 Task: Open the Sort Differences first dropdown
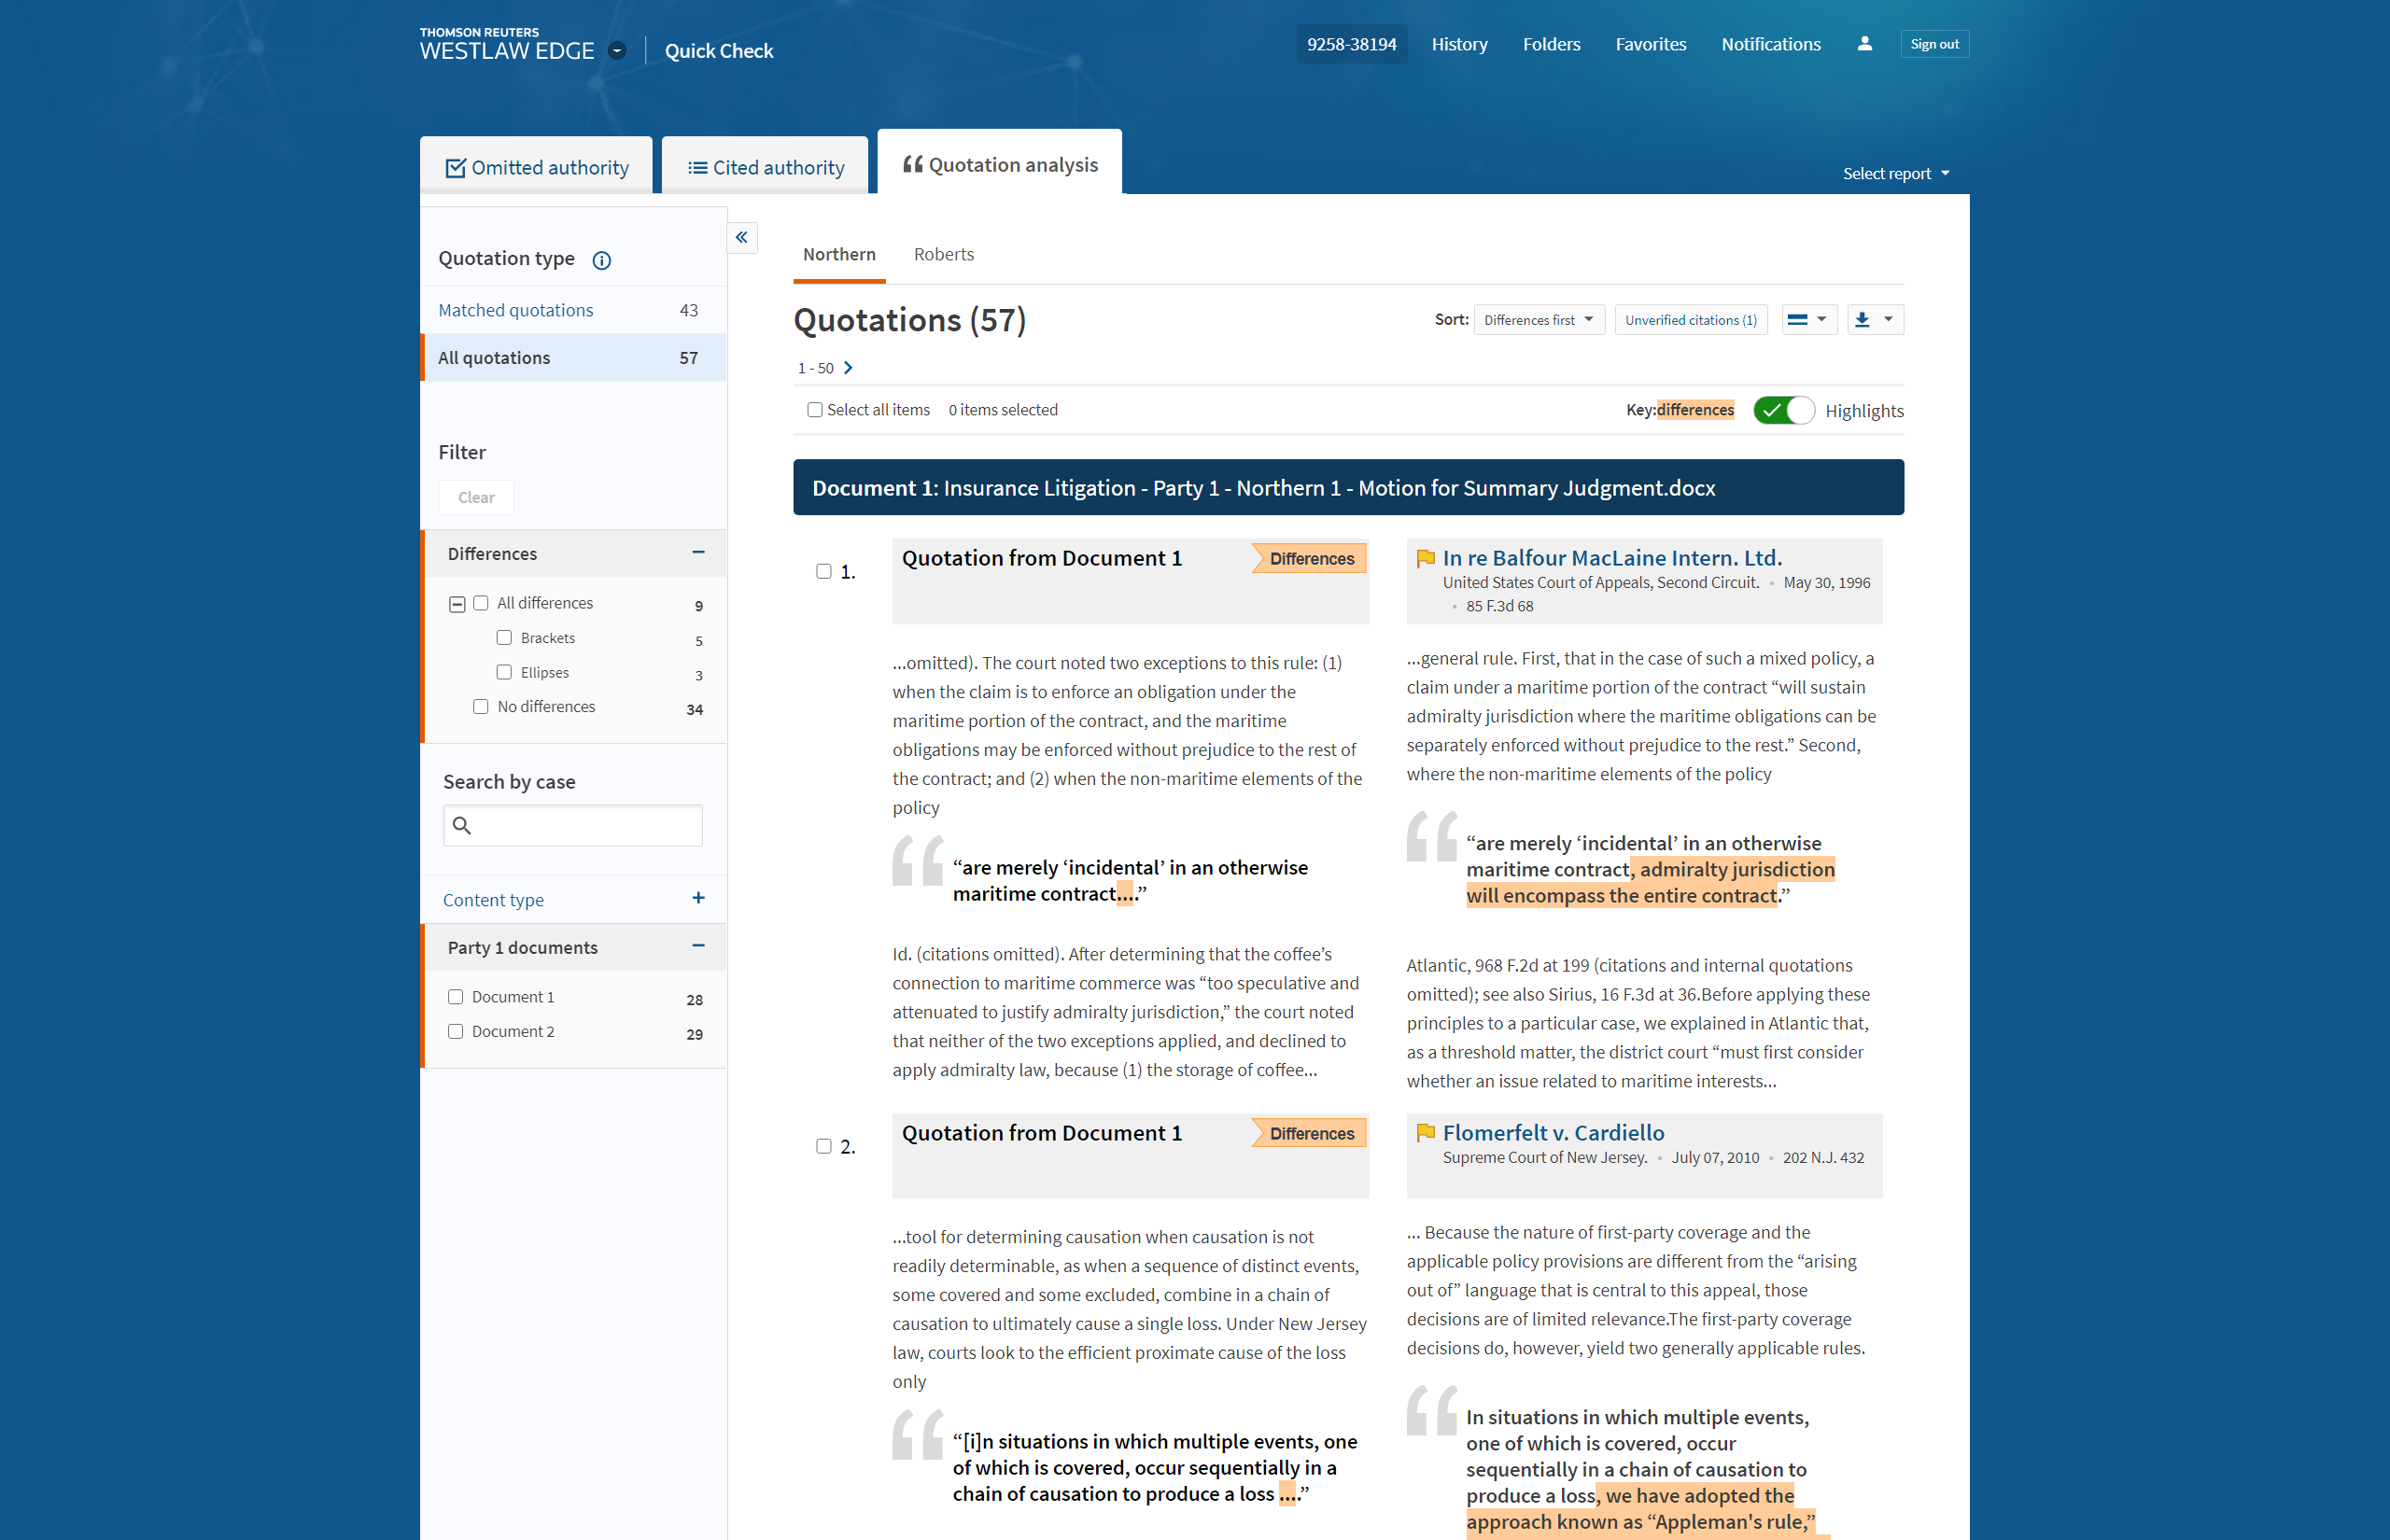pos(1539,320)
